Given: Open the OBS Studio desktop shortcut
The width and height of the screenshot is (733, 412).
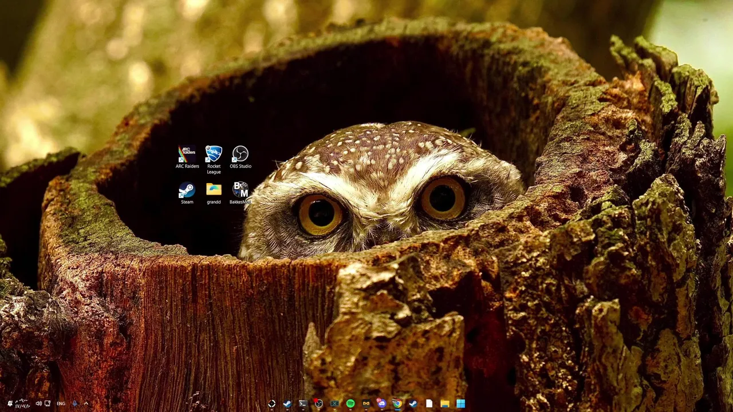Looking at the screenshot, I should pyautogui.click(x=241, y=157).
